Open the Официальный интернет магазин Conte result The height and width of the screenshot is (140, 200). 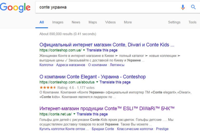pyautogui.click(x=107, y=45)
